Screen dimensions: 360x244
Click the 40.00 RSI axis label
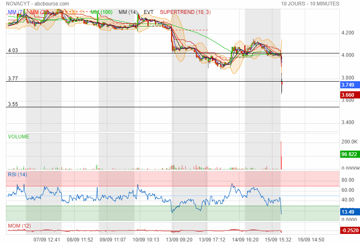[x=348, y=200]
